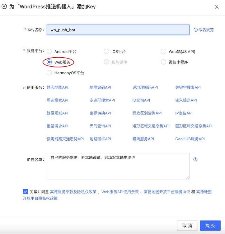225x234 pixels.
Task: Open the 地理围栏API link
Action: click(x=100, y=139)
